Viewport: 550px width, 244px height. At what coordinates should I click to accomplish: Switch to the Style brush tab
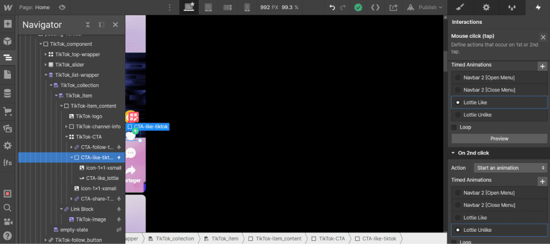[460, 7]
